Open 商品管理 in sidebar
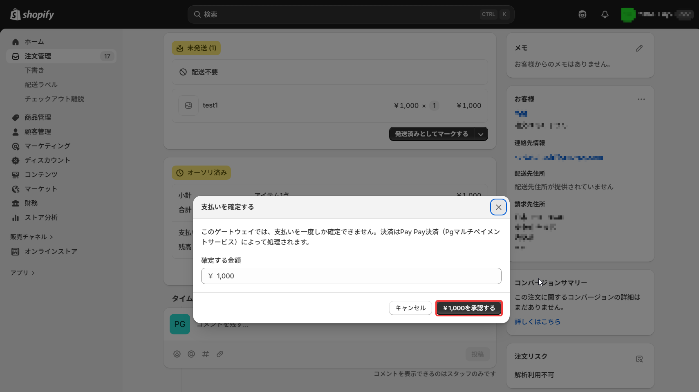This screenshot has width=699, height=392. click(38, 117)
